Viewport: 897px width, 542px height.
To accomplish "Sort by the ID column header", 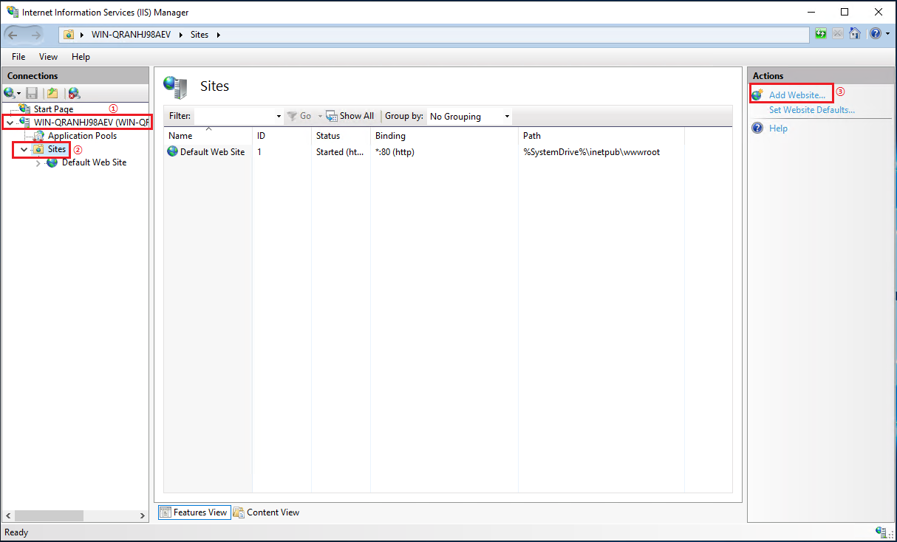I will 282,136.
